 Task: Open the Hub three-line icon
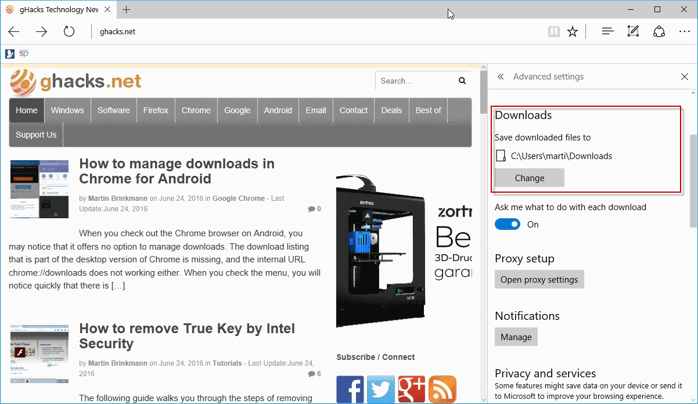607,31
